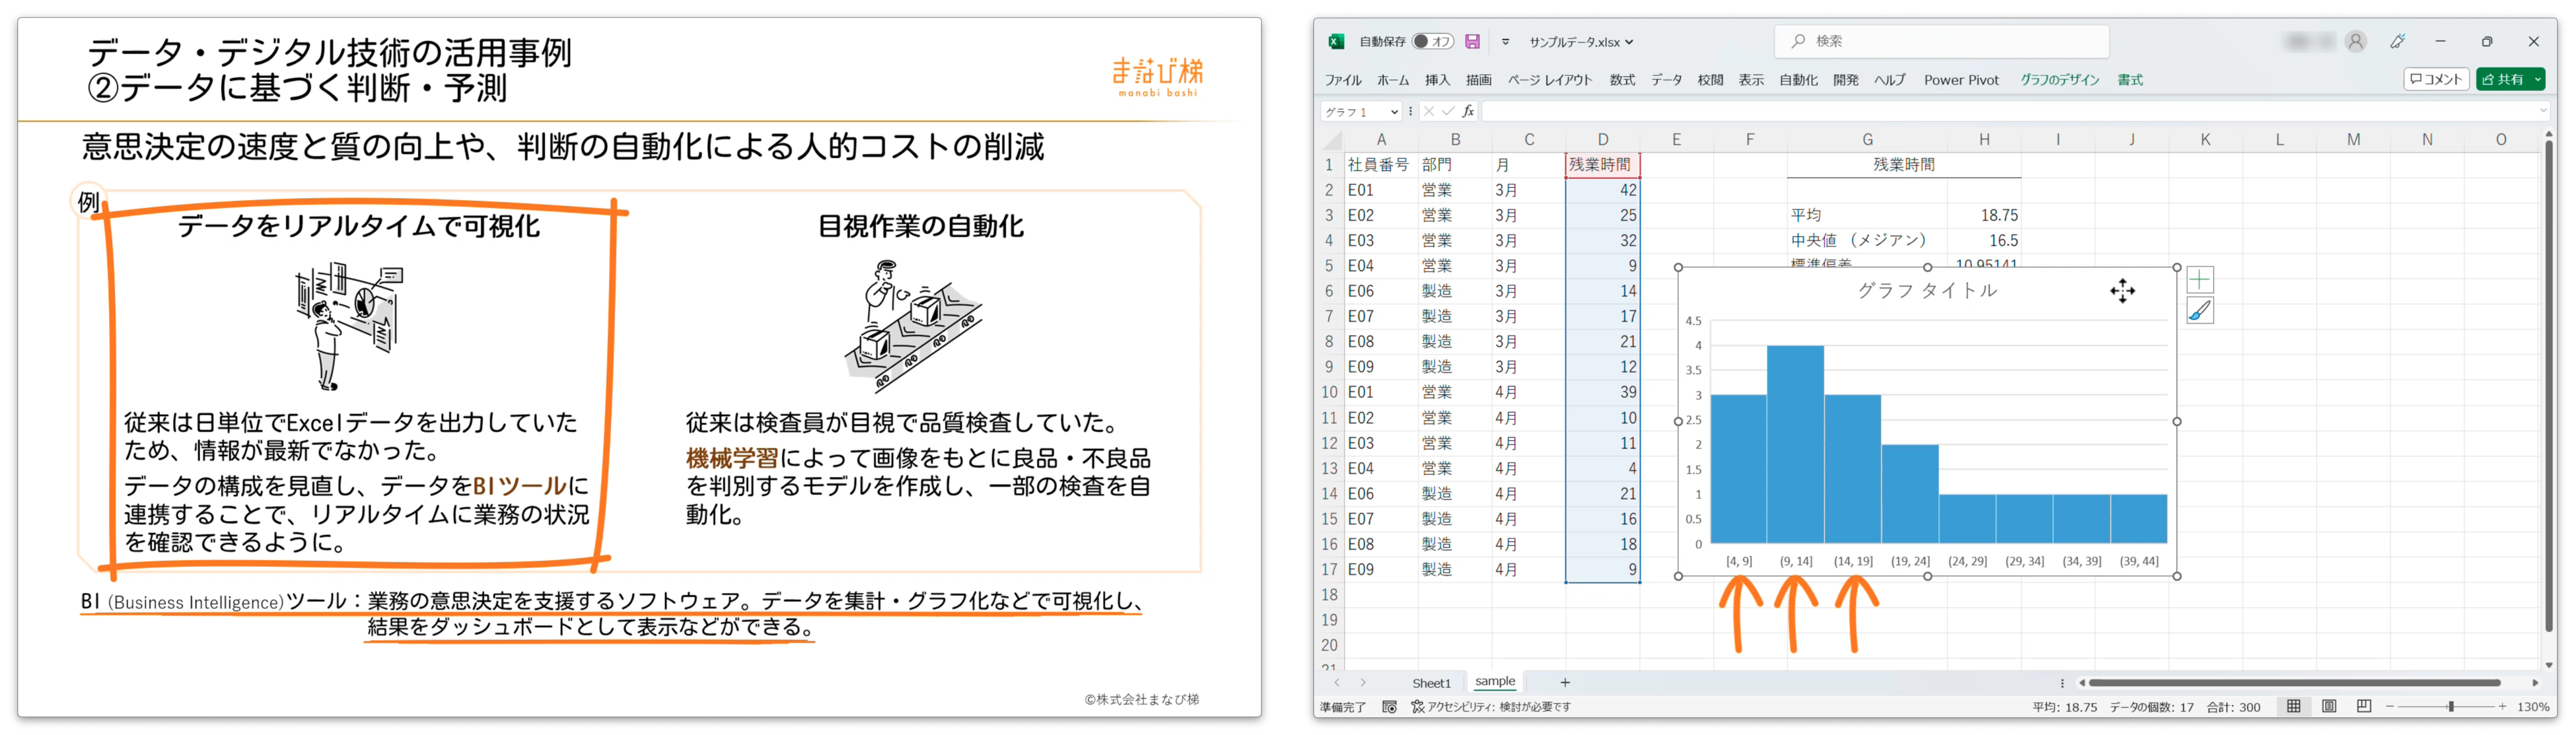The width and height of the screenshot is (2576, 735).
Task: Open Customize Quick Access Toolbar dropdown
Action: coord(1505,42)
